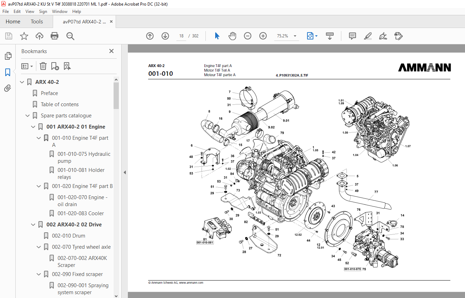
Task: Collapse the 001-020 Engine T4F part B bookmark
Action: [x=39, y=186]
